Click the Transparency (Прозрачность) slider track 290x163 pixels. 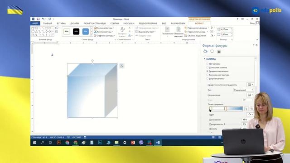coord(232,124)
